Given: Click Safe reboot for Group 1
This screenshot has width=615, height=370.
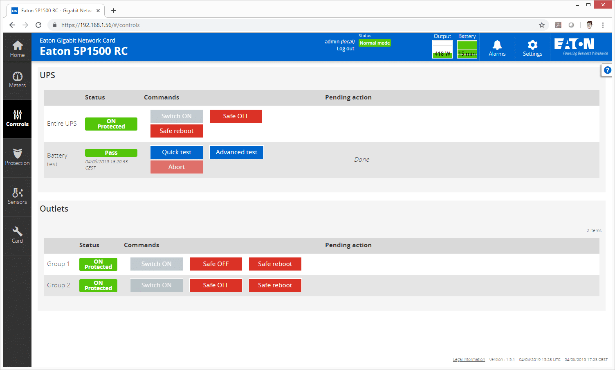Looking at the screenshot, I should tap(275, 264).
